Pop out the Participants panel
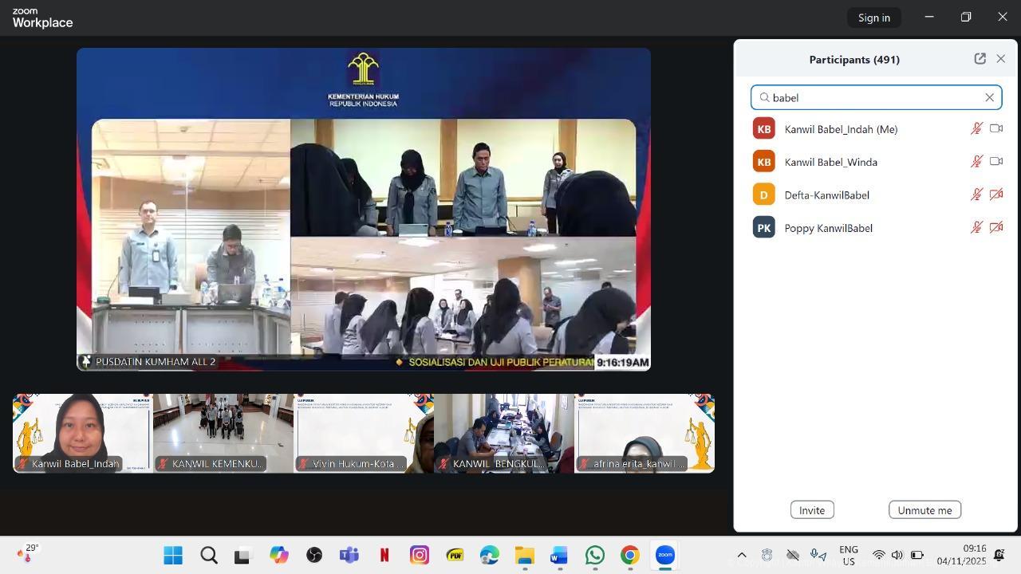This screenshot has width=1021, height=574. tap(980, 59)
